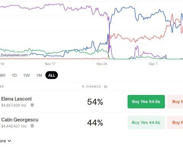Select the 1D time range
Image resolution: width=183 pixels, height=147 pixels.
(14, 75)
